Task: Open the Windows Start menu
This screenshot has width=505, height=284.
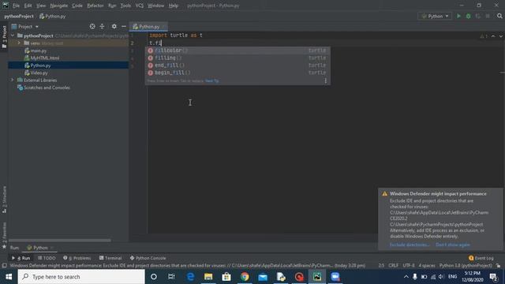Action: pyautogui.click(x=9, y=277)
